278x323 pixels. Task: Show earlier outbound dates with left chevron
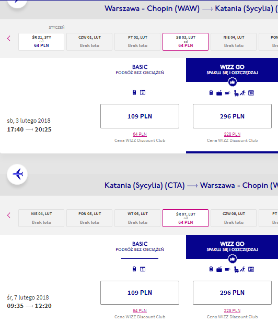tap(9, 38)
